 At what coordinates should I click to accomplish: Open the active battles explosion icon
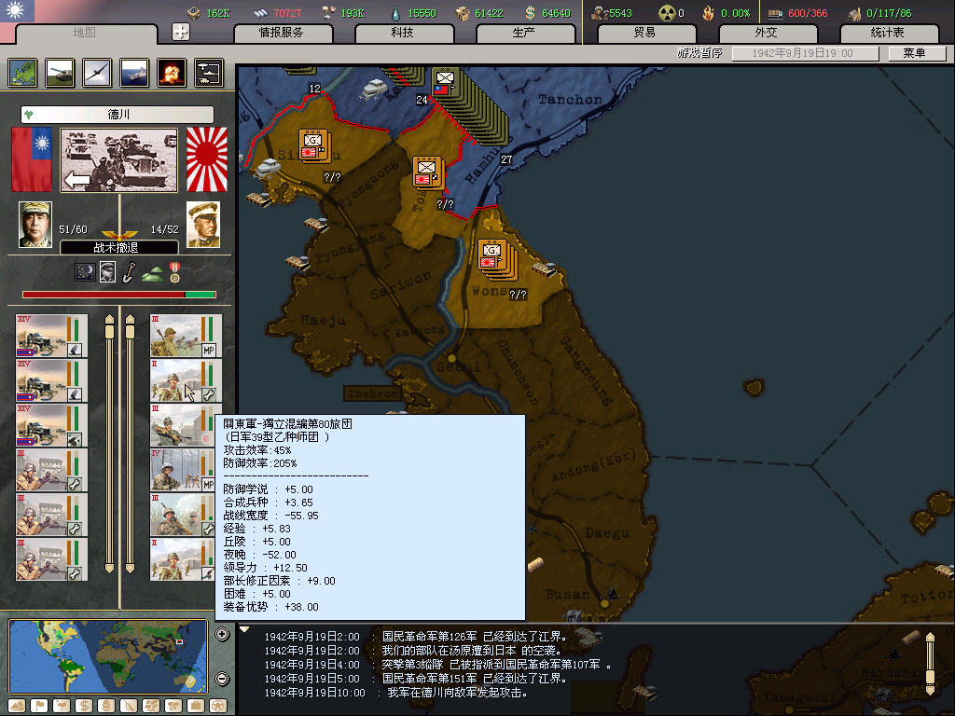pos(172,73)
